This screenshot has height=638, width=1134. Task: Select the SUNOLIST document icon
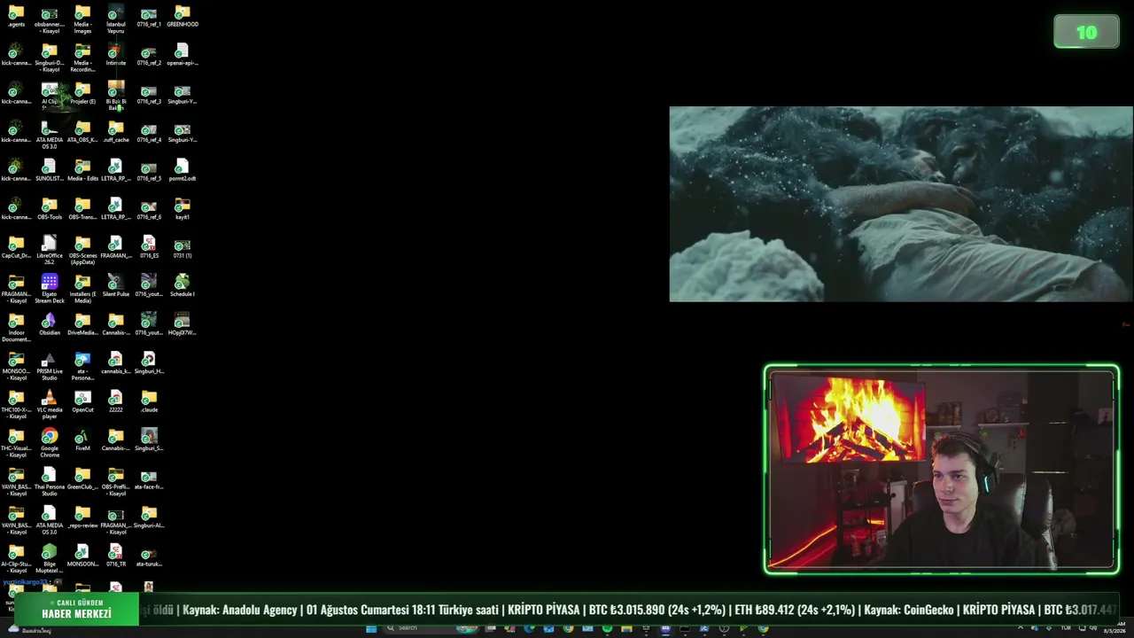coord(50,171)
